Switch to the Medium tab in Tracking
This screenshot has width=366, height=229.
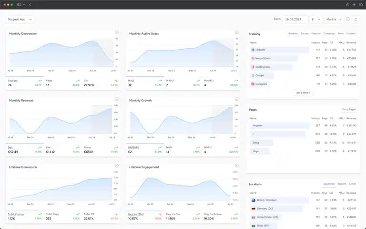tap(316, 34)
